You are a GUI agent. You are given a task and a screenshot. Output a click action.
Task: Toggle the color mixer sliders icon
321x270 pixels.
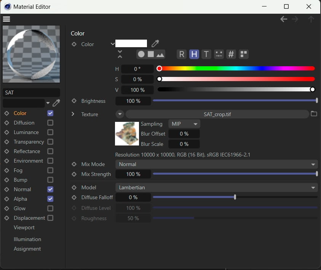coord(219,54)
